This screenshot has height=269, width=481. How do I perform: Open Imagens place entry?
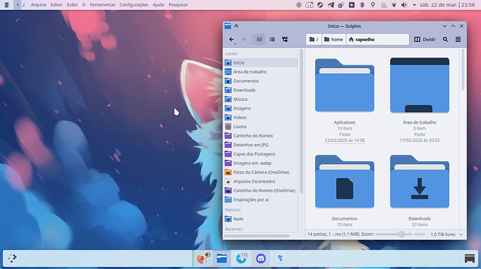click(x=261, y=108)
